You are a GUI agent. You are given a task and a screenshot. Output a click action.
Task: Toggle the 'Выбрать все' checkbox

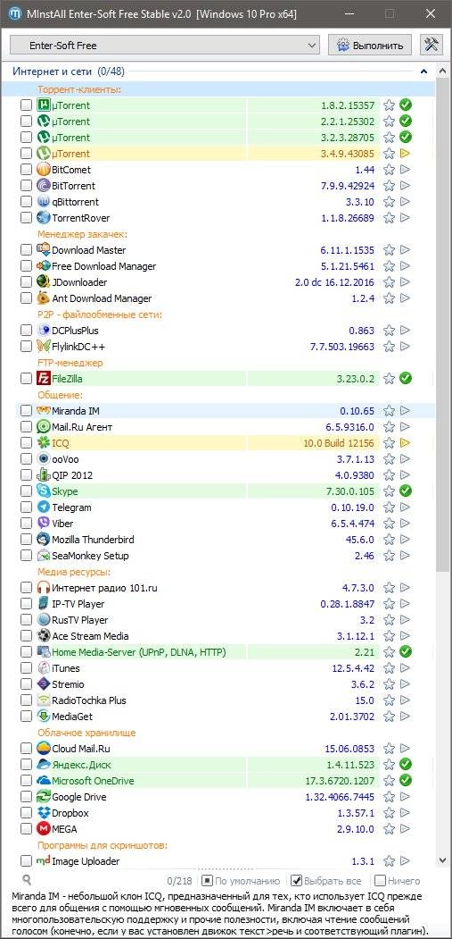point(296,880)
